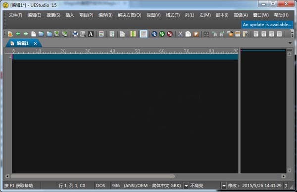Click the 不高亮 status bar text
Image resolution: width=297 pixels, height=192 pixels.
(x=197, y=186)
